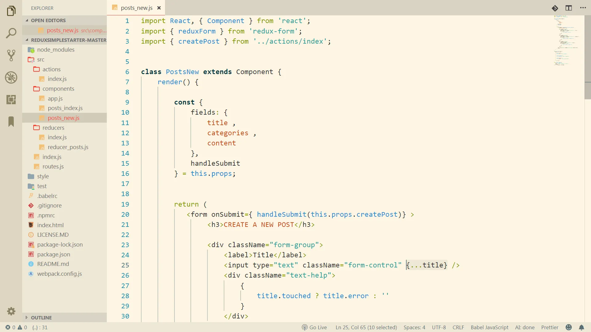Open the editor More Actions menu
Screen dimensions: 591x332
pos(583,8)
